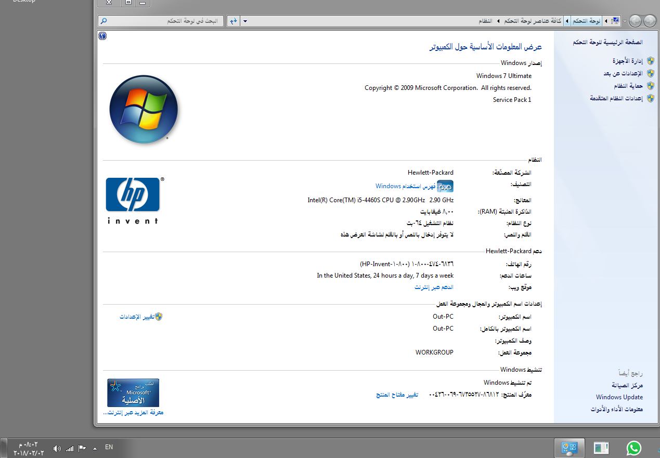Click Change settings (تغيير الإعدادات) link
660x458 pixels.
[x=137, y=317]
